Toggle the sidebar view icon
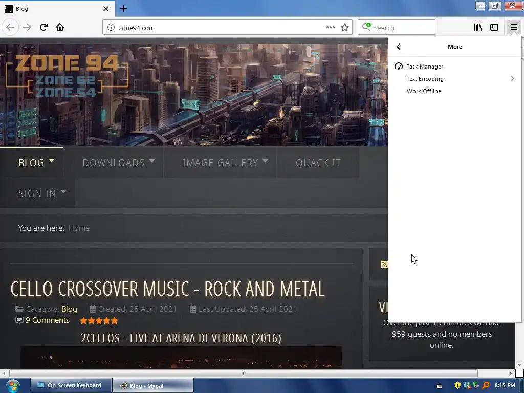 pyautogui.click(x=494, y=28)
